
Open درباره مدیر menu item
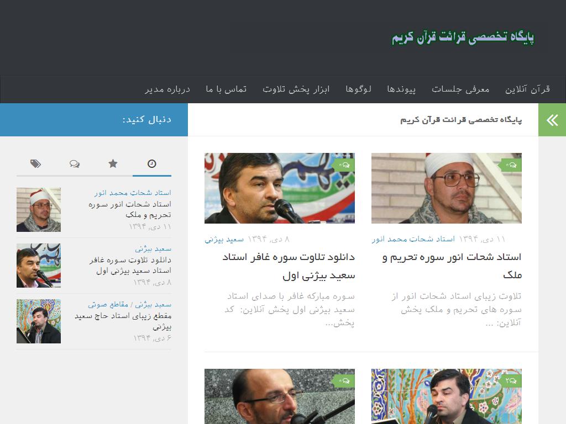[x=167, y=89]
